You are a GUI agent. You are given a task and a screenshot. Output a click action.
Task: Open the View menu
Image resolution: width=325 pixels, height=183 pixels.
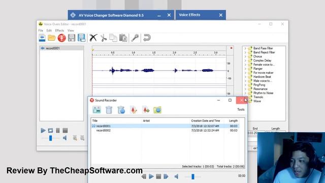(x=71, y=30)
